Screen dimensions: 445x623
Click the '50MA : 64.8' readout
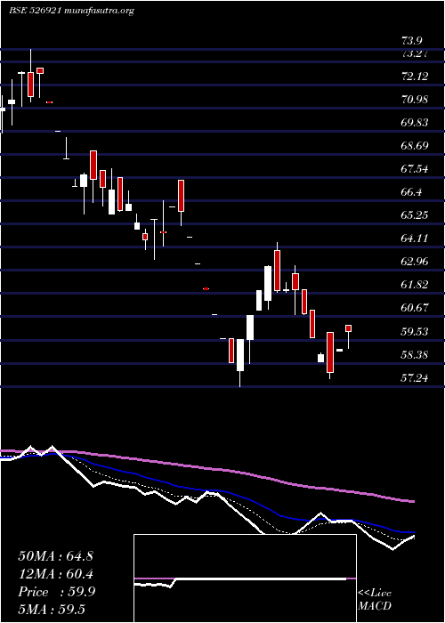(55, 556)
